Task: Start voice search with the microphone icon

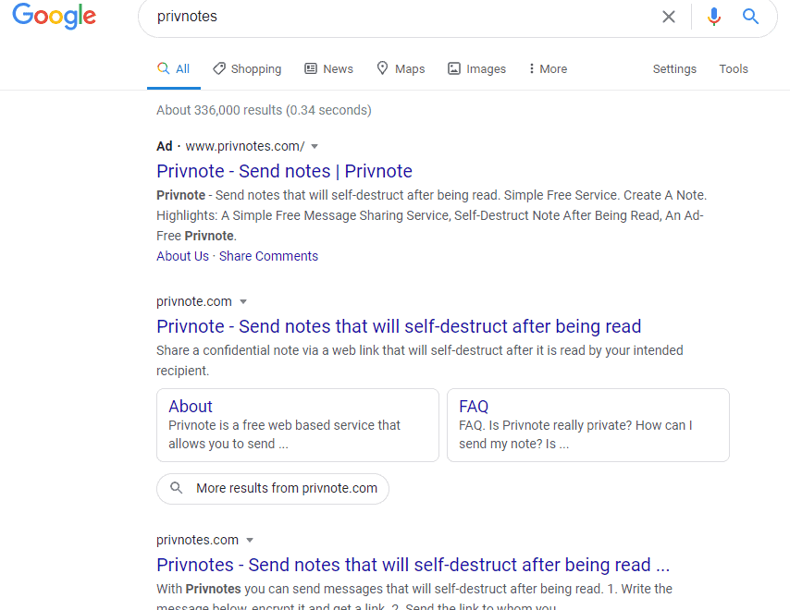Action: tap(713, 17)
